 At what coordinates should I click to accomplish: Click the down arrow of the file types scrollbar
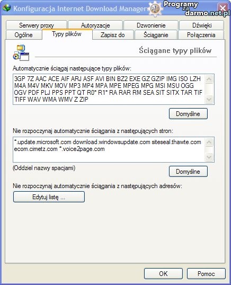209,100
